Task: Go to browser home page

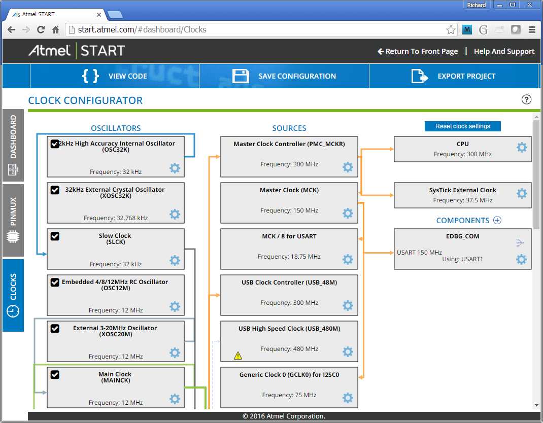Action: click(x=55, y=30)
